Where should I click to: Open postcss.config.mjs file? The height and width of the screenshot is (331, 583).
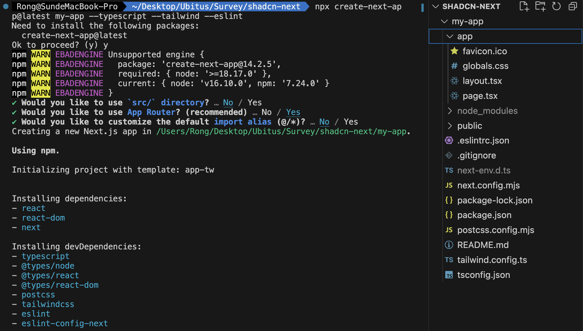(496, 230)
